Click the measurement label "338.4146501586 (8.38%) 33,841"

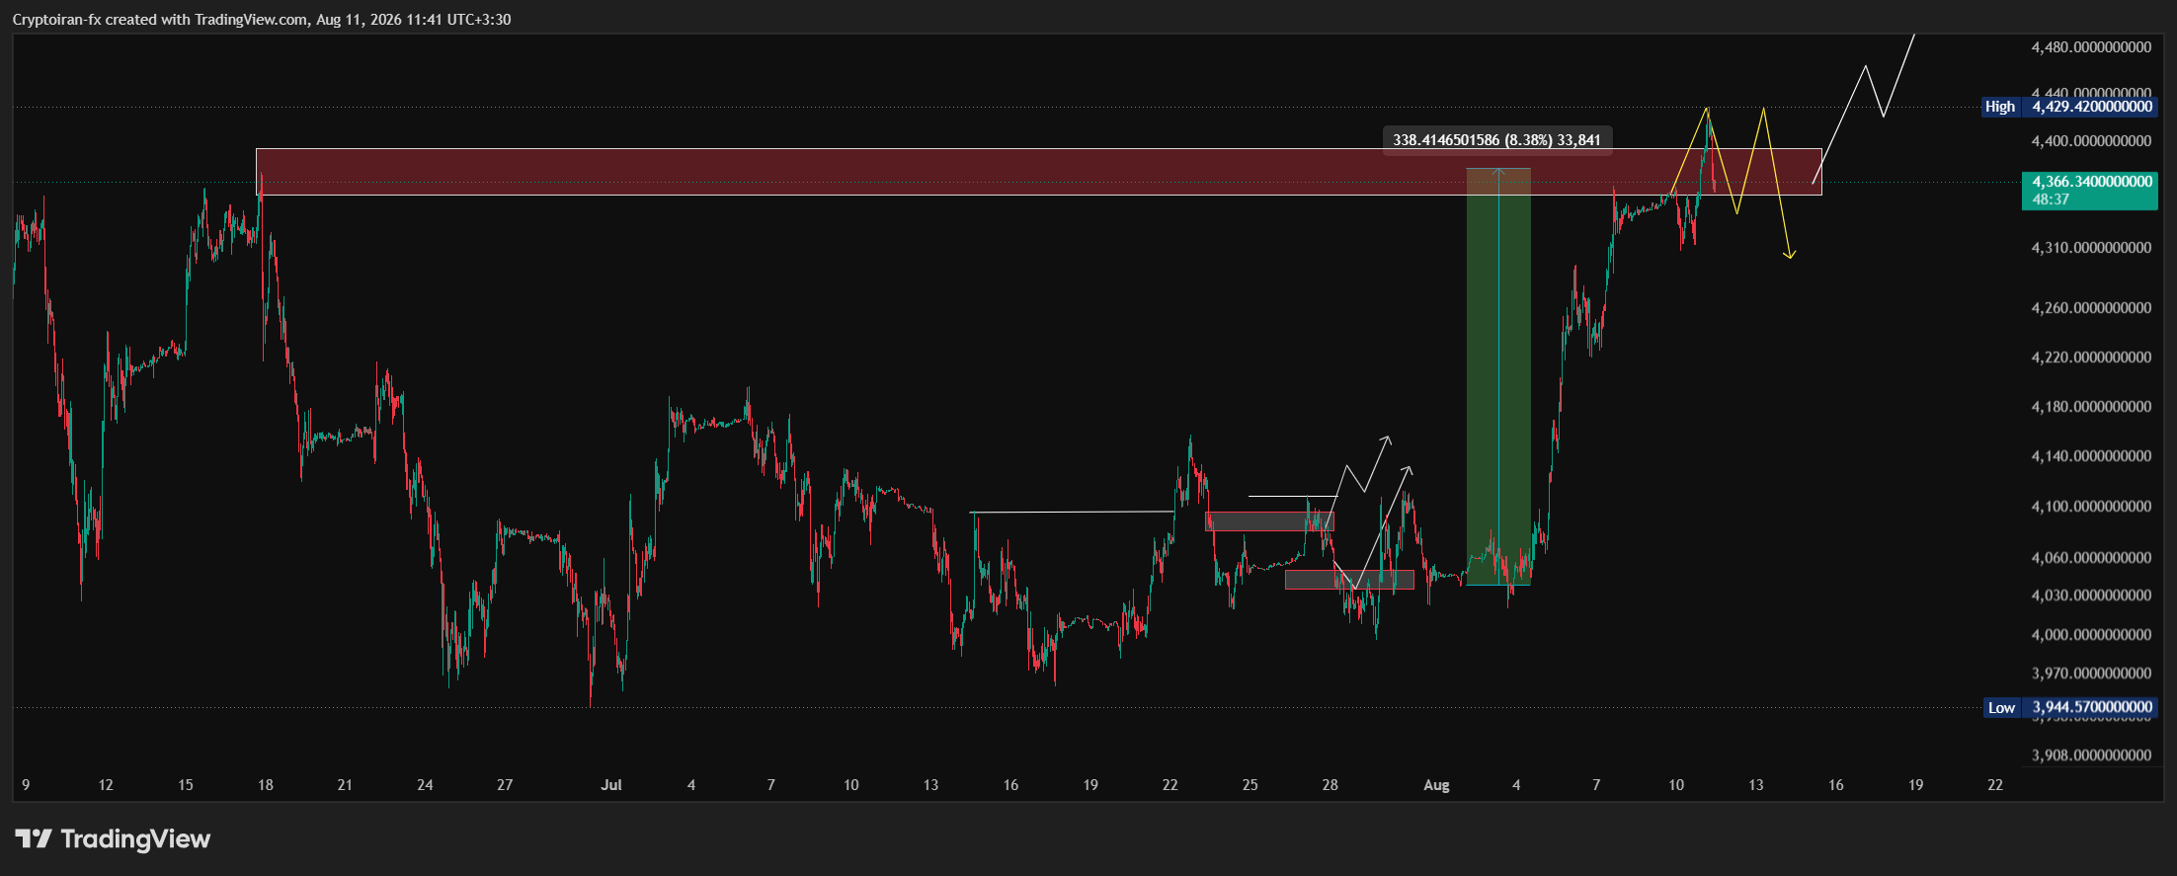click(1496, 140)
